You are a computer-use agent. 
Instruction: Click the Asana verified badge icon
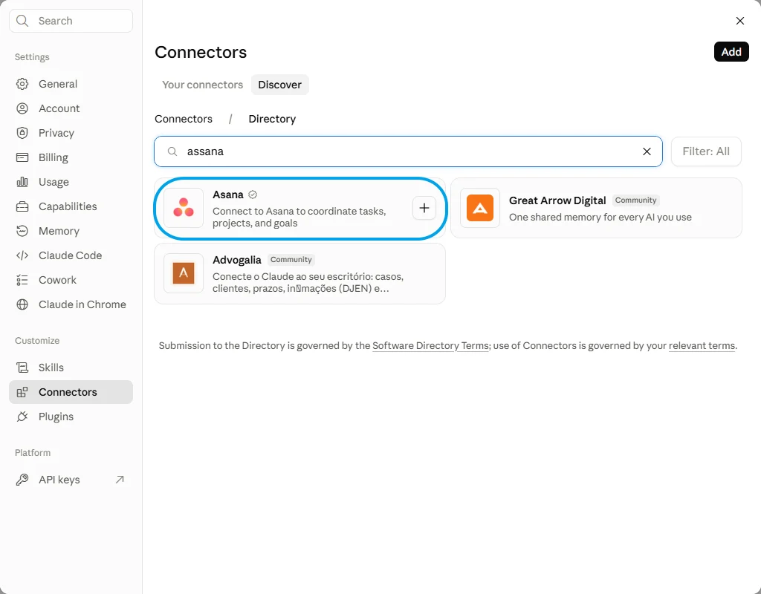pyautogui.click(x=253, y=195)
